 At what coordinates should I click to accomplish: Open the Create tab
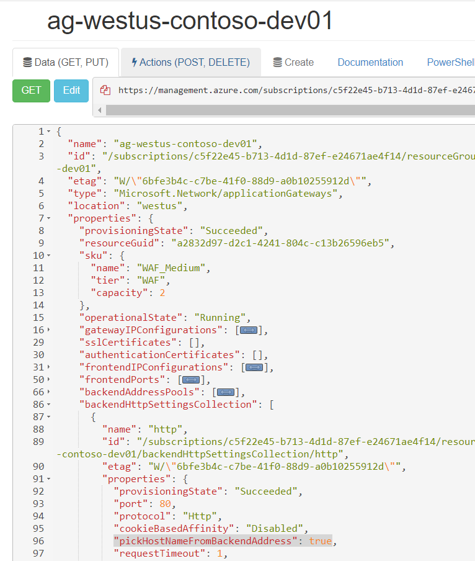coord(293,62)
